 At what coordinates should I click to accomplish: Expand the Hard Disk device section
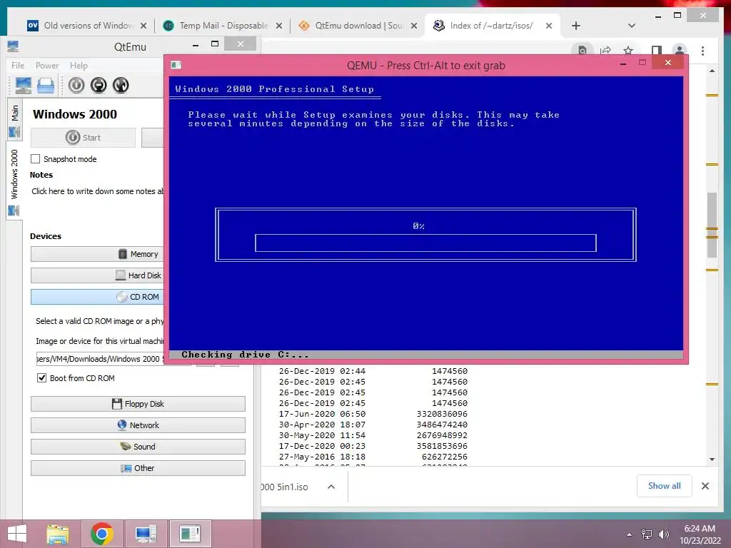tap(97, 275)
